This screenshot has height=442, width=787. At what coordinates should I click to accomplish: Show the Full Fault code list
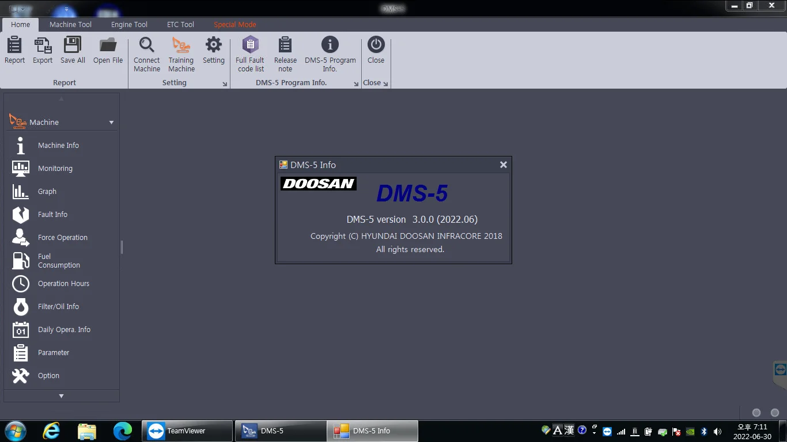click(250, 55)
